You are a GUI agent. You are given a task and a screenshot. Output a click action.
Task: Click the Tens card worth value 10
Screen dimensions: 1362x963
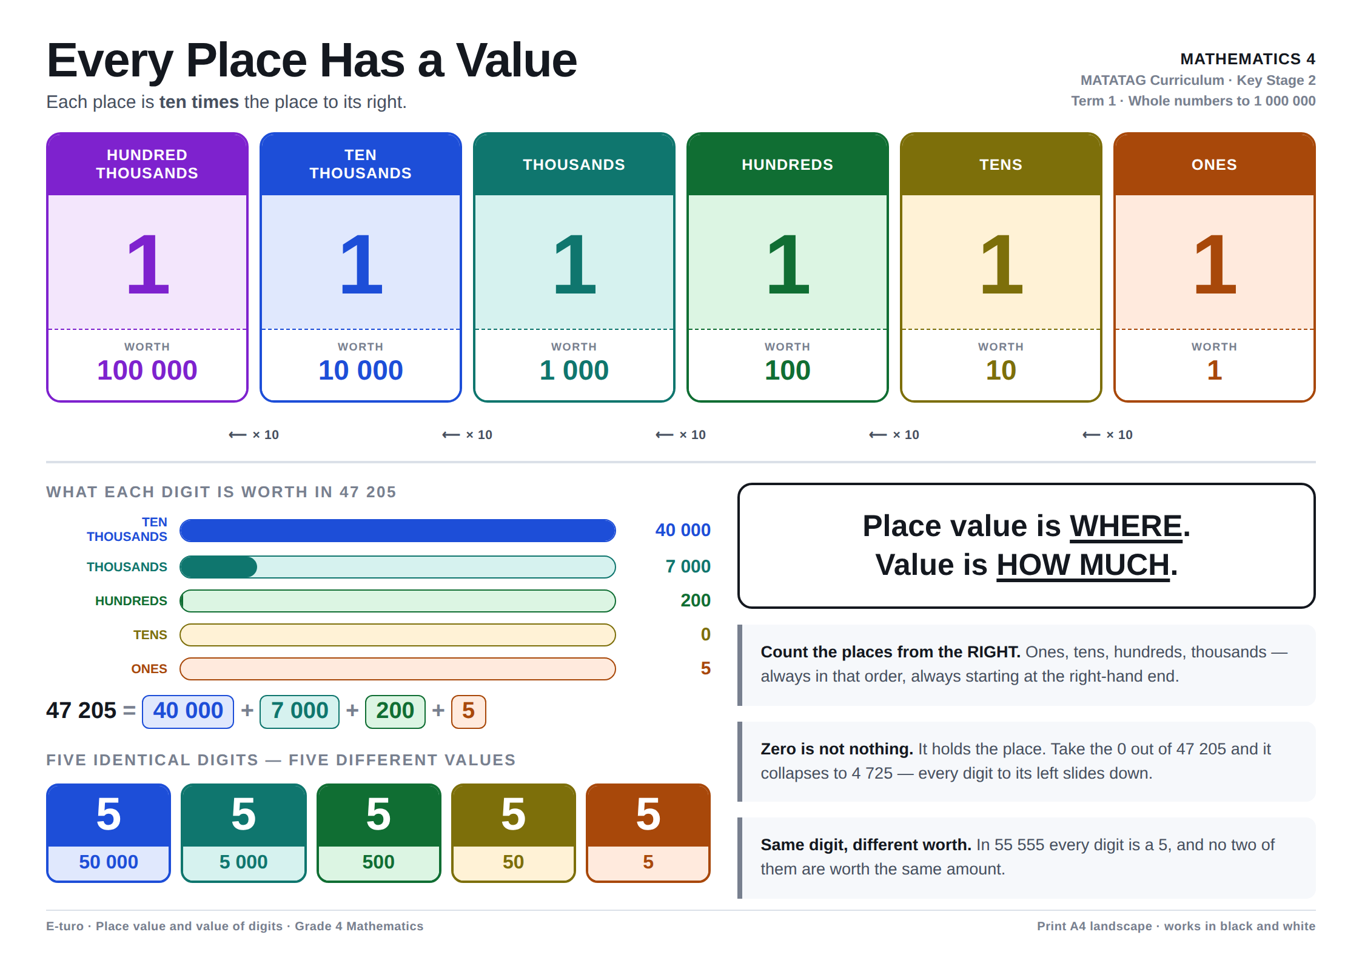coord(1001,371)
